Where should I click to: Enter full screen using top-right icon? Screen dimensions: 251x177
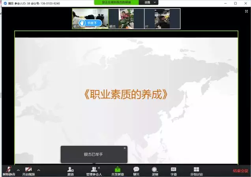point(246,11)
